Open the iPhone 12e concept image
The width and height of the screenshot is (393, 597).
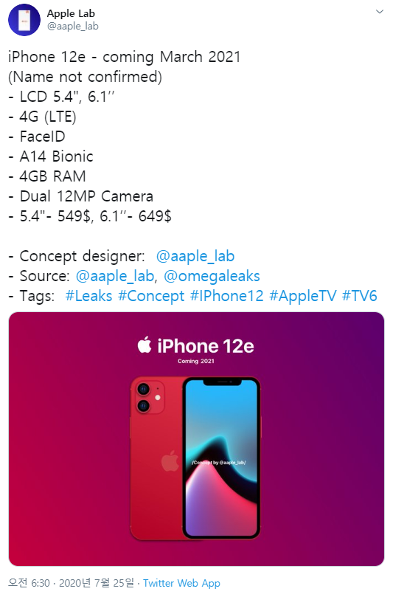point(196,439)
